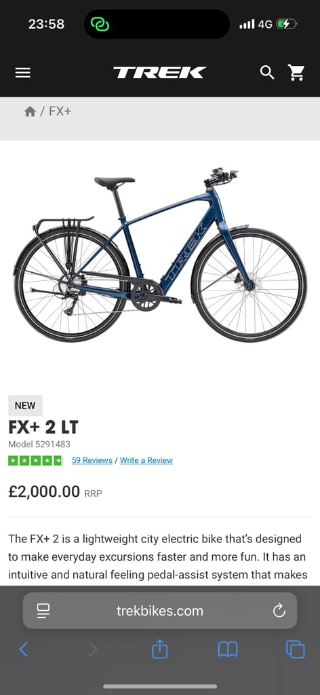Tap the blue FX+ 2 LT bike image
This screenshot has height=695, width=320.
pos(160,255)
